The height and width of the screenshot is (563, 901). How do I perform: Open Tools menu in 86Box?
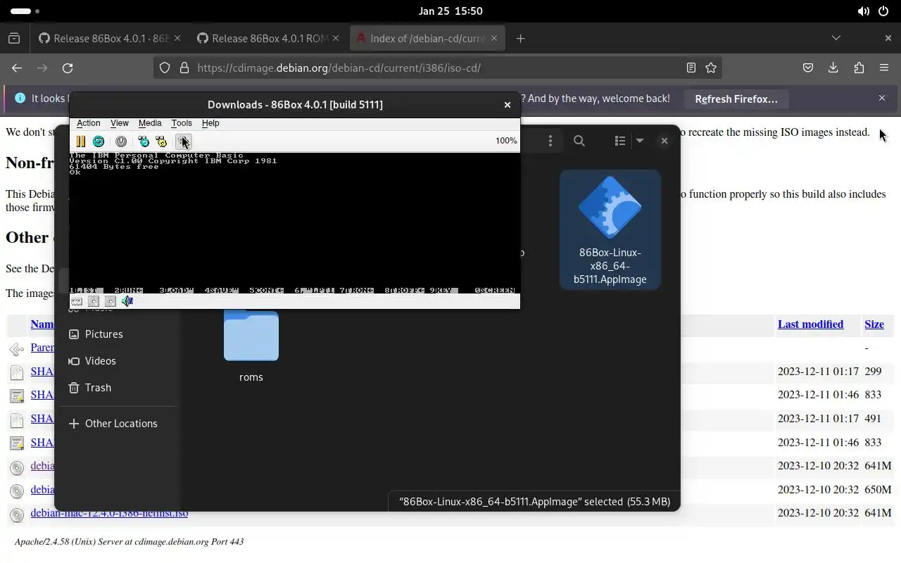click(x=182, y=123)
